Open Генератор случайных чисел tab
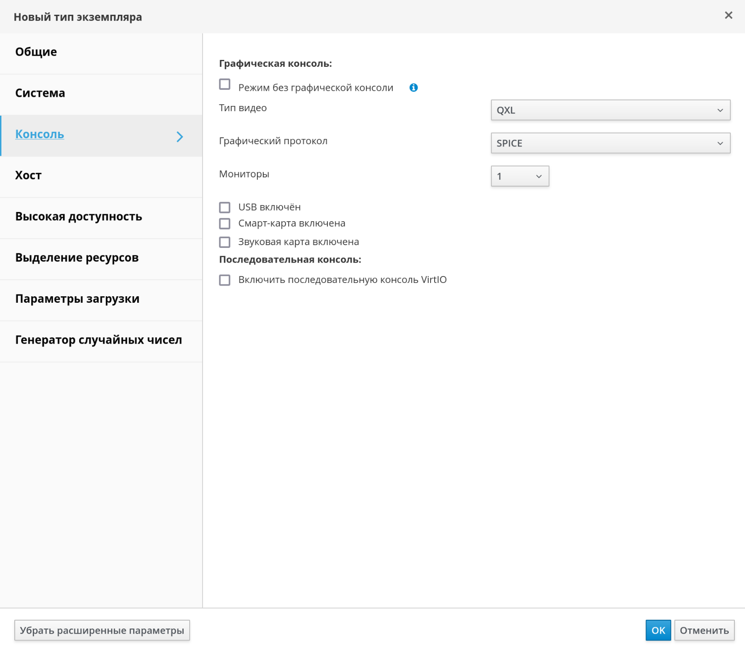Image resolution: width=745 pixels, height=652 pixels. click(x=99, y=340)
